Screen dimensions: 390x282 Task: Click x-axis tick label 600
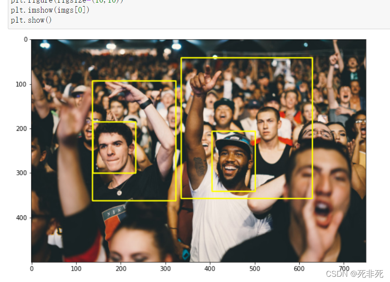point(299,268)
